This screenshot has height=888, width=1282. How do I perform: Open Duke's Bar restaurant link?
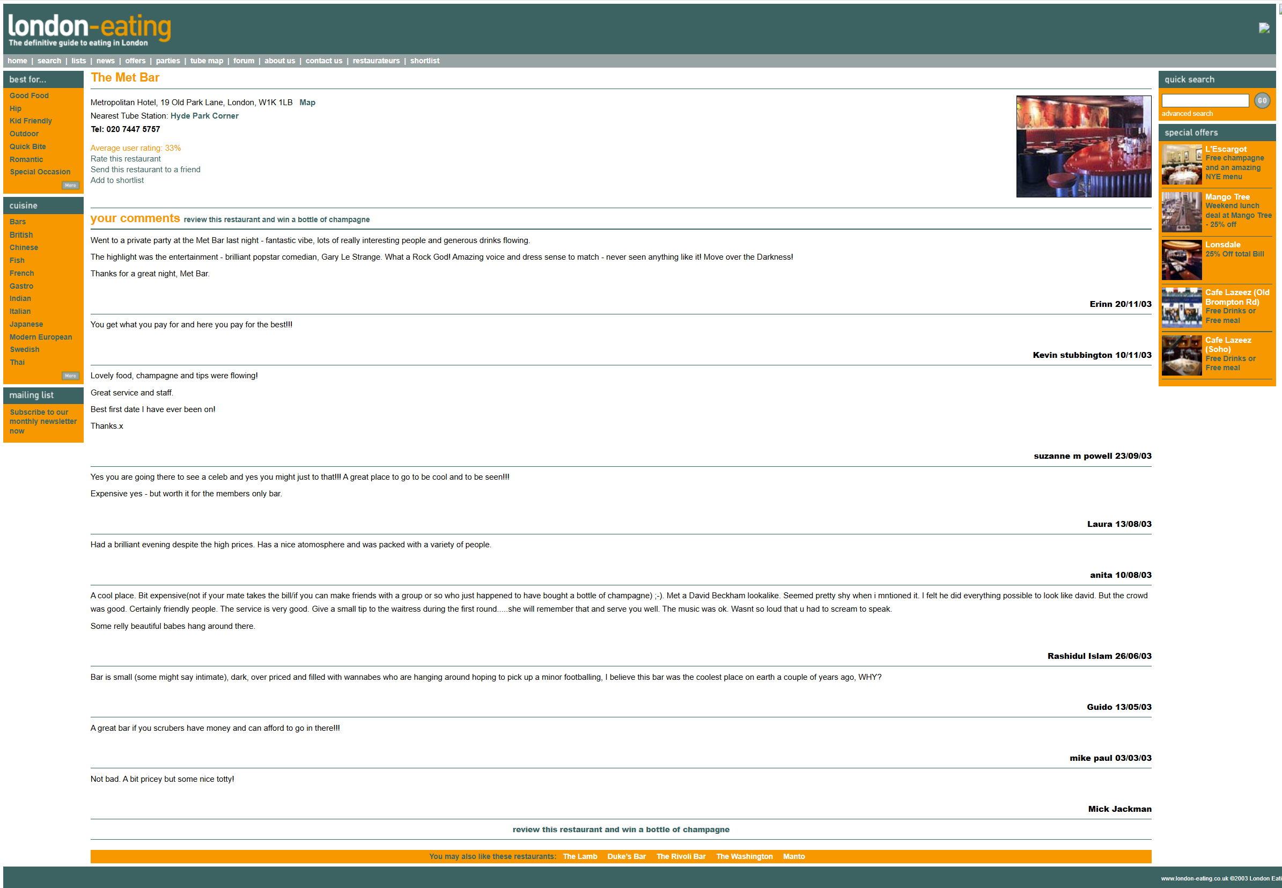point(627,856)
